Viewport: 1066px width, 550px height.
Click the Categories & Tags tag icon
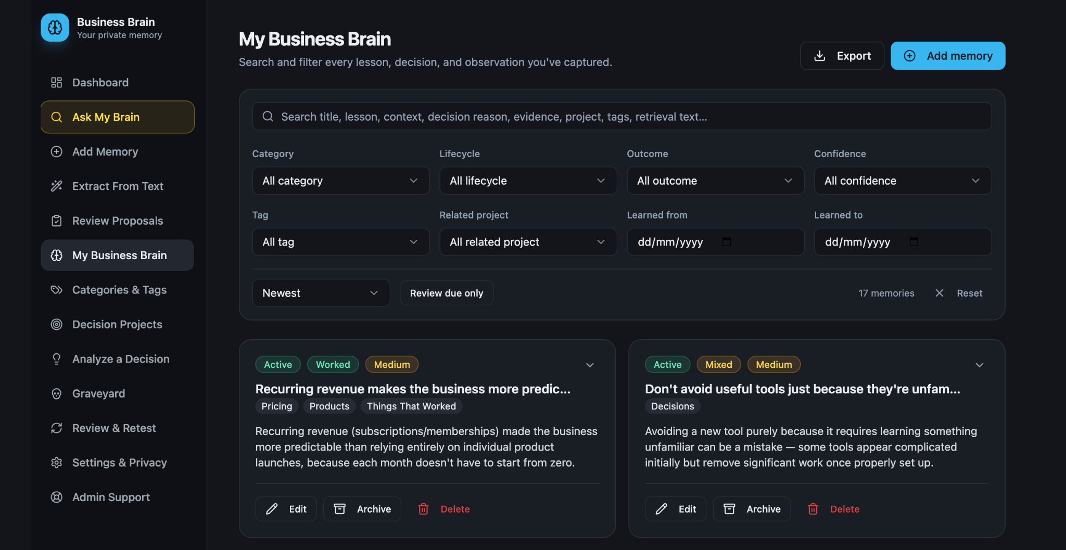[x=56, y=290]
